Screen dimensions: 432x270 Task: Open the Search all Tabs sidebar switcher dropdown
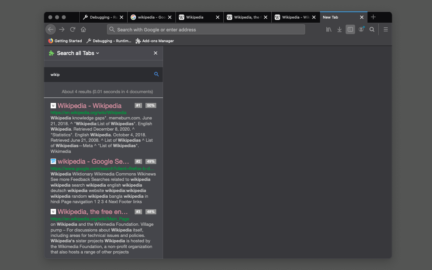[78, 53]
